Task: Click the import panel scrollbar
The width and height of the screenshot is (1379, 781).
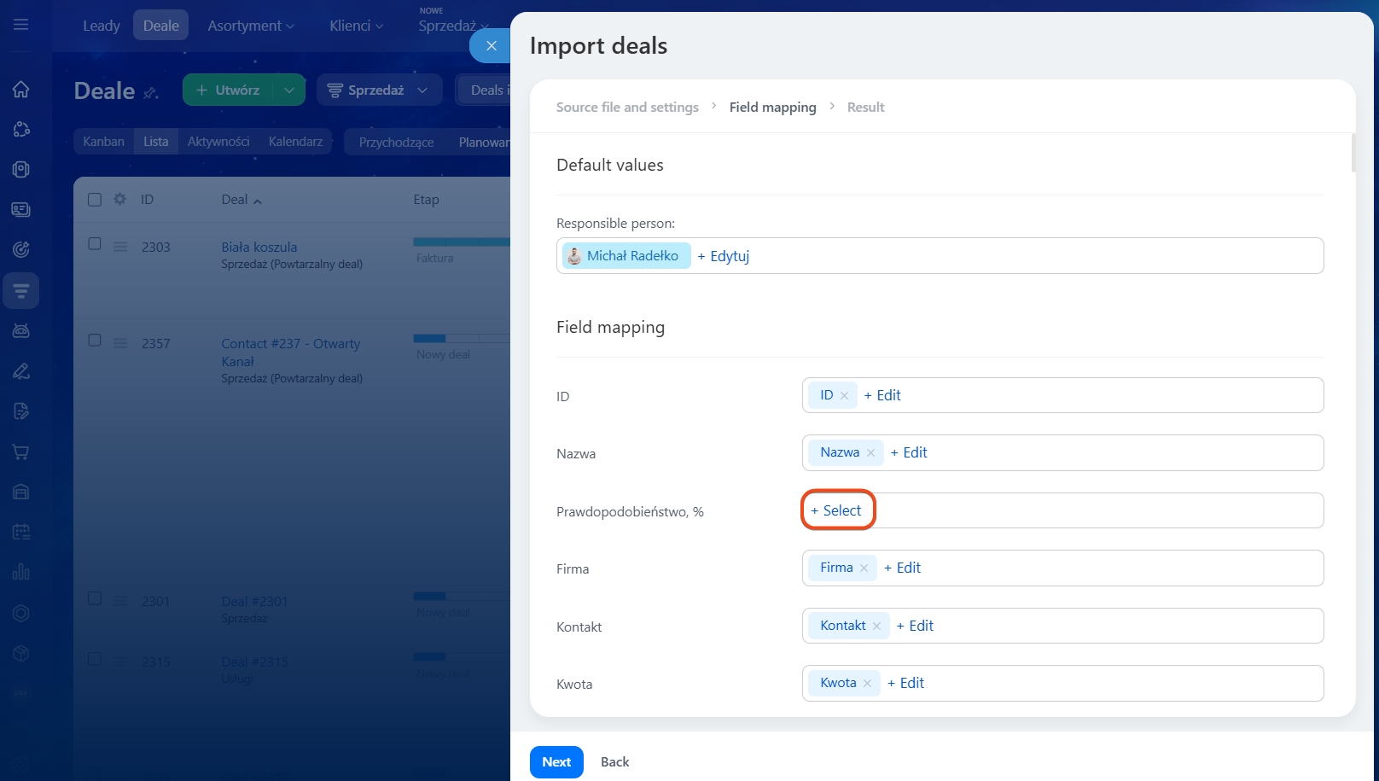Action: coord(1353,154)
